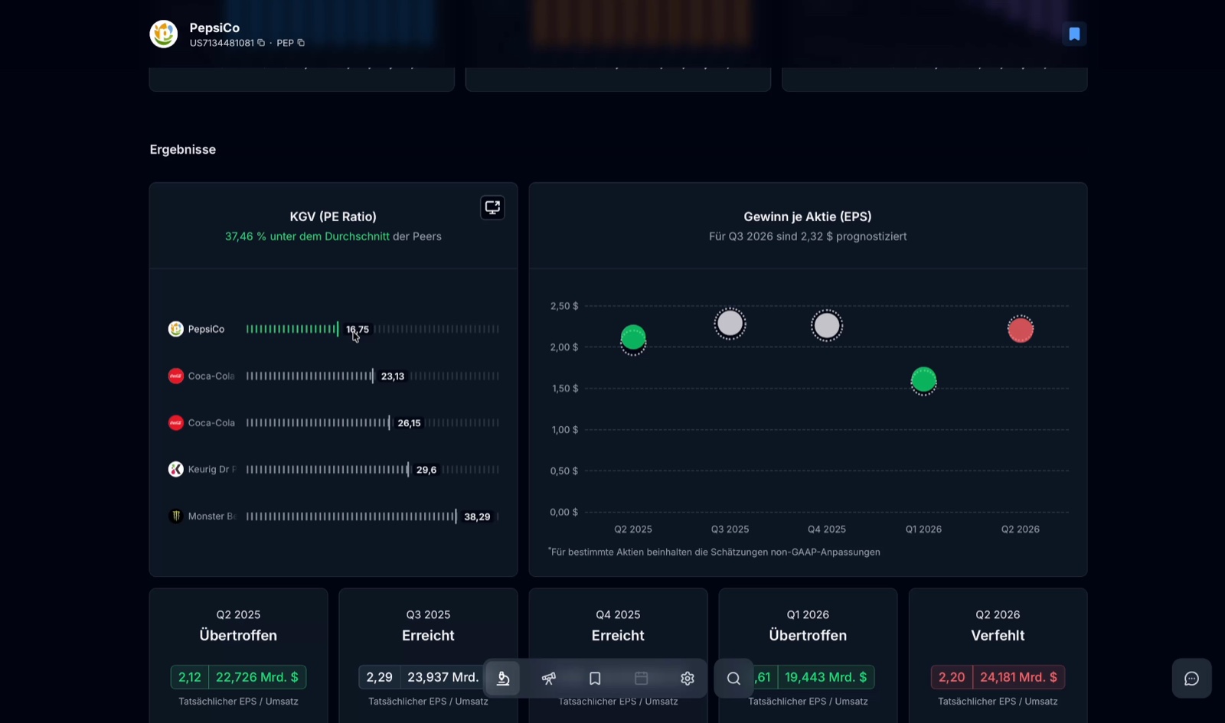The image size is (1225, 723).
Task: Select the Coca-Cola name beside 23,13
Action: pyautogui.click(x=211, y=376)
